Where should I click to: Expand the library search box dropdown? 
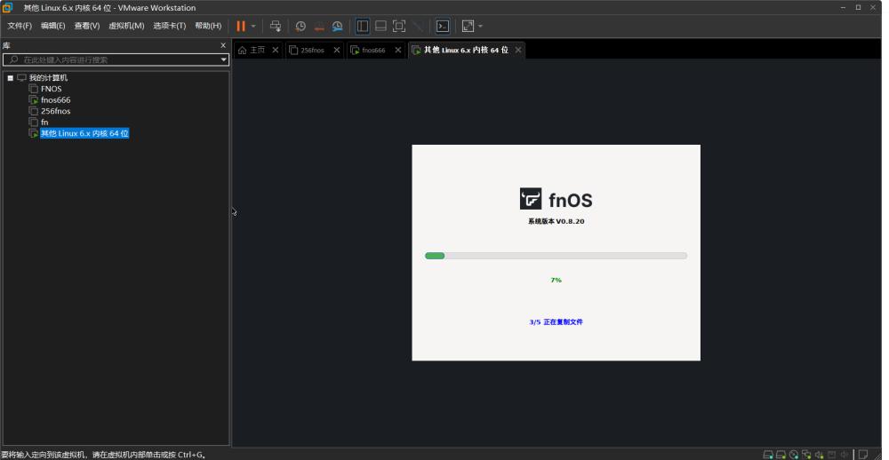[224, 59]
